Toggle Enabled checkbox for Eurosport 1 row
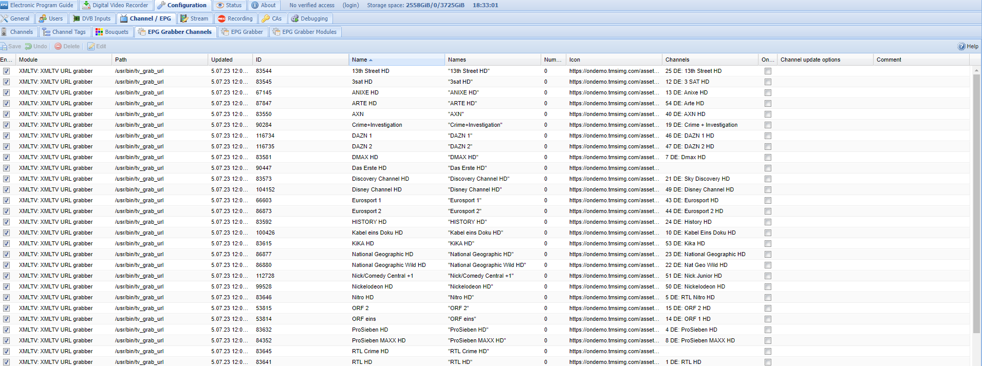This screenshot has height=366, width=982. (6, 201)
